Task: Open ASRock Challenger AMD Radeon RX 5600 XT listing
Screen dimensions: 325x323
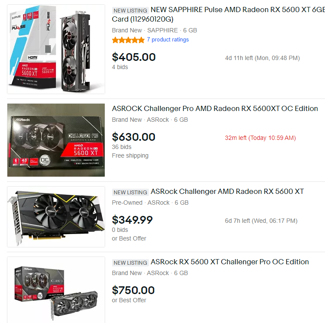Action: click(227, 191)
